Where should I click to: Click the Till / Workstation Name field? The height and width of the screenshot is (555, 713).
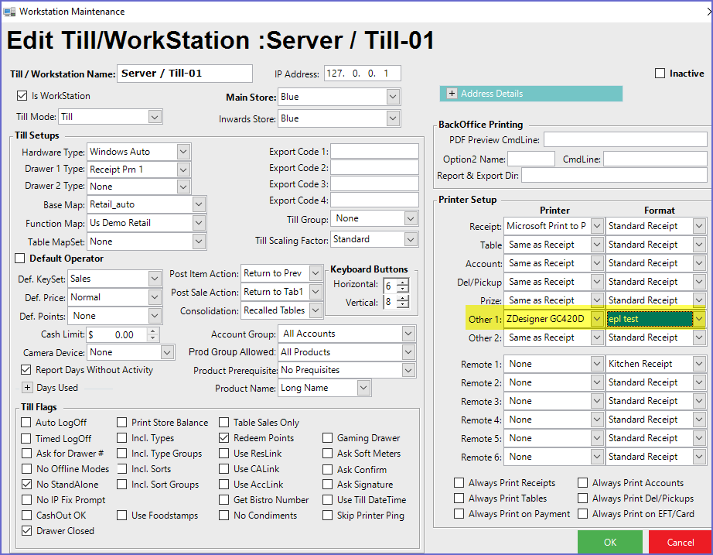(x=184, y=74)
